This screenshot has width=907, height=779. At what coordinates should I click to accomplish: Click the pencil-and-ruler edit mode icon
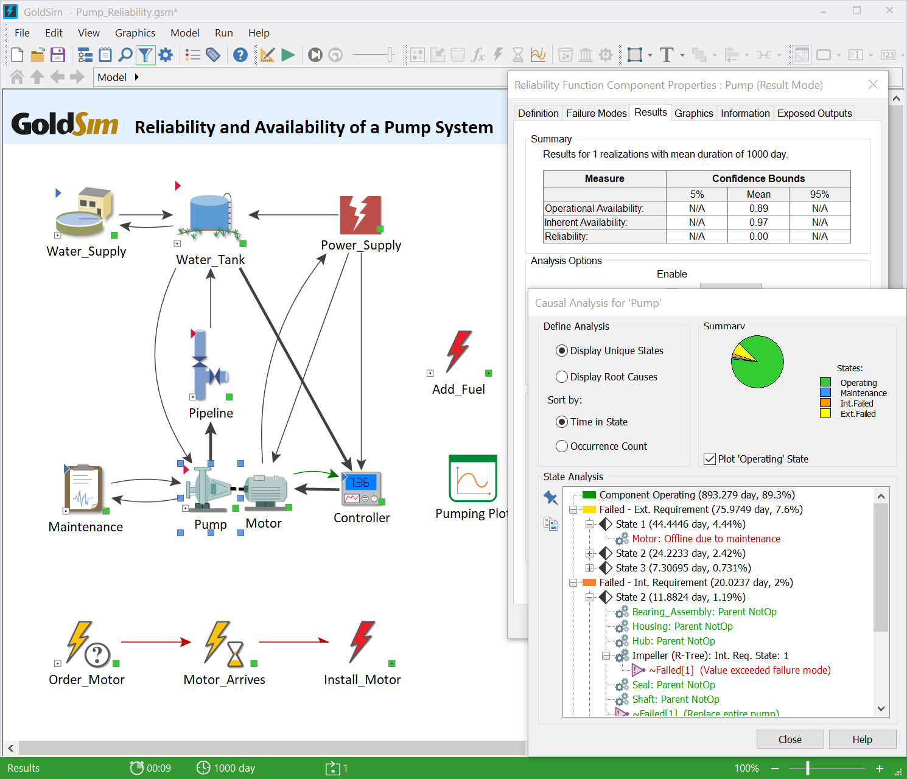pos(267,55)
